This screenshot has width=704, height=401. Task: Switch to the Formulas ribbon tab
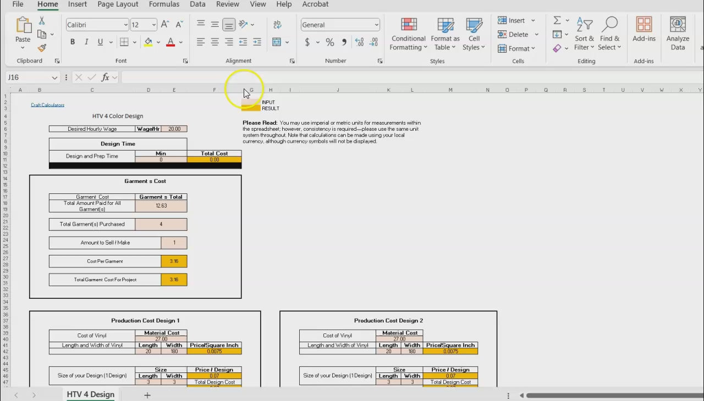pos(164,4)
